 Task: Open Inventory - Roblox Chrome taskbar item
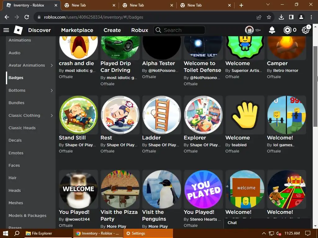tap(98, 233)
